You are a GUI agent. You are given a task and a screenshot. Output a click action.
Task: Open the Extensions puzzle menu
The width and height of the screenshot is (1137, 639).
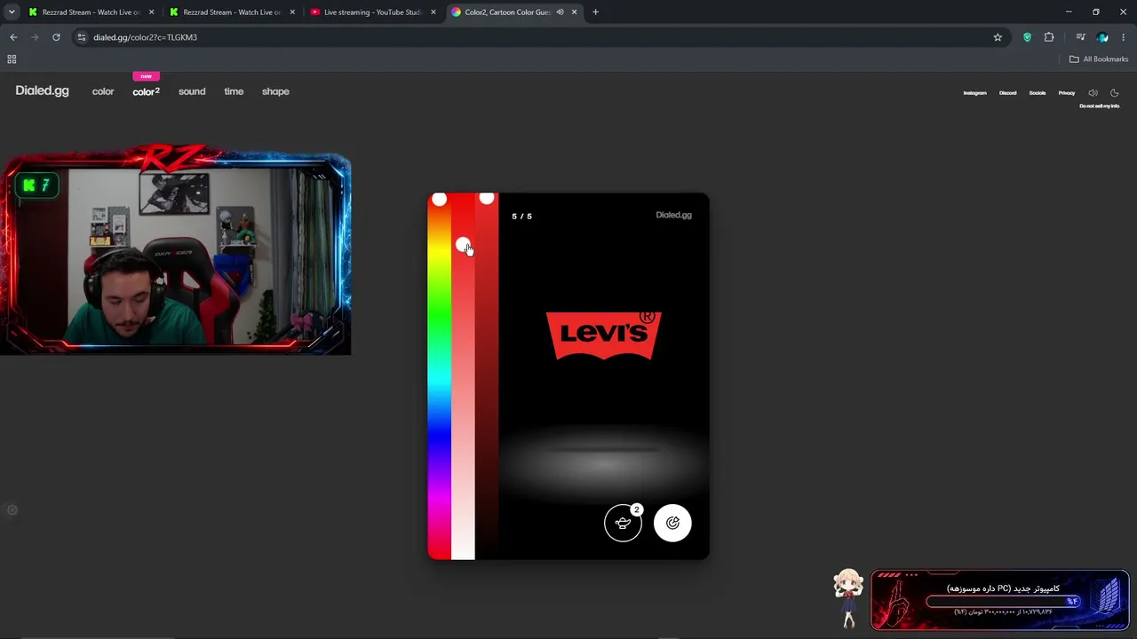click(x=1049, y=37)
